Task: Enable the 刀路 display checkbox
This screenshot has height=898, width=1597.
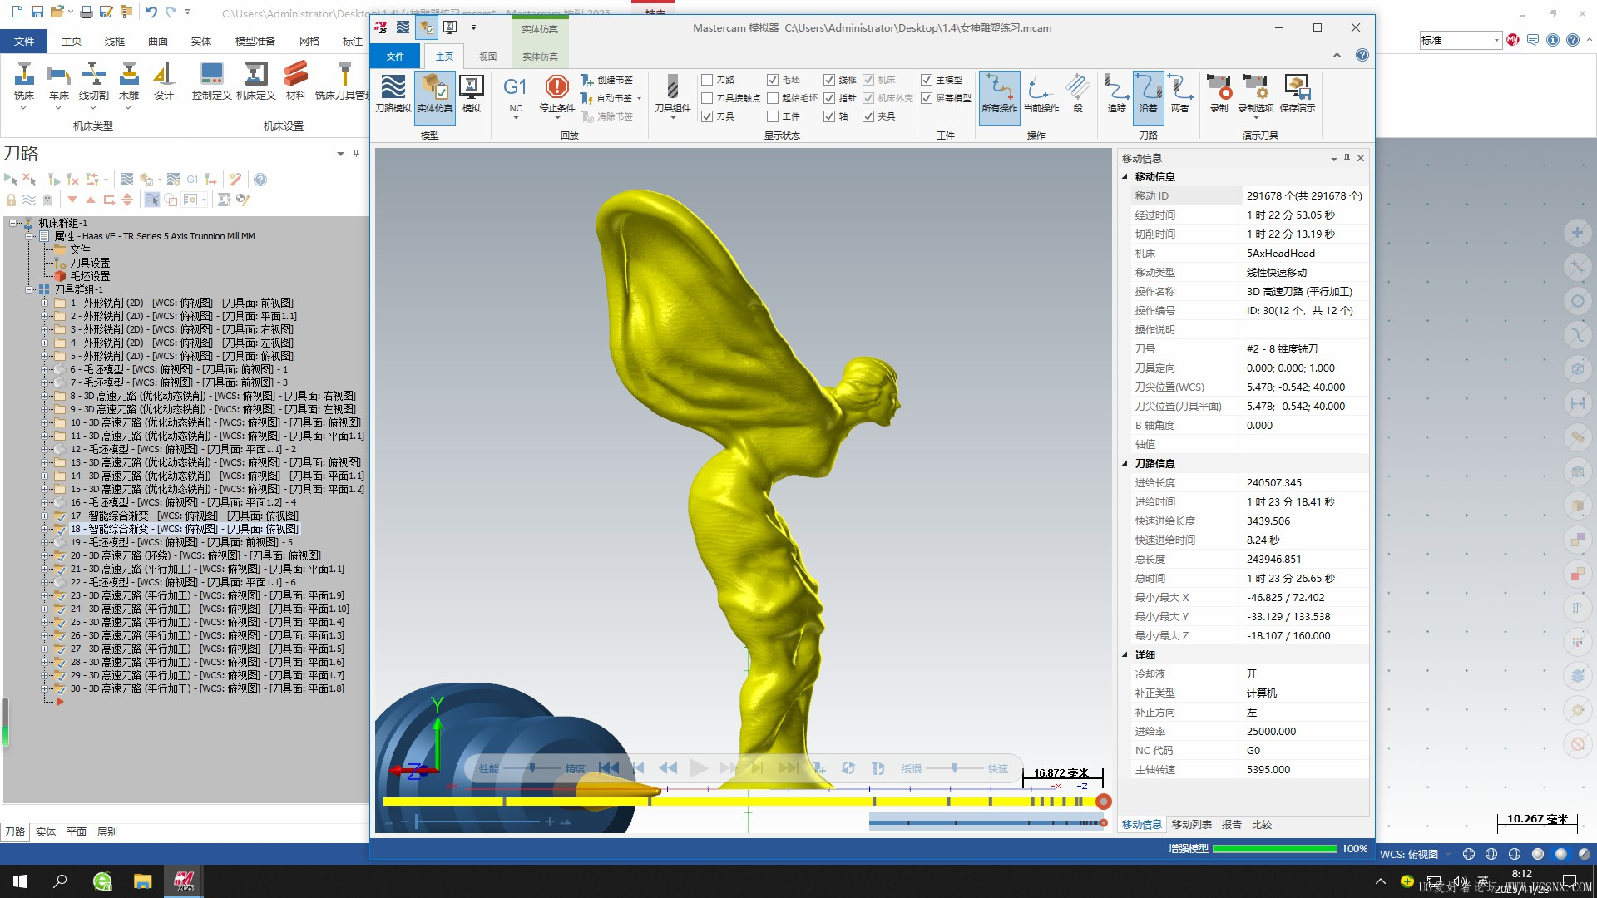Action: click(707, 80)
